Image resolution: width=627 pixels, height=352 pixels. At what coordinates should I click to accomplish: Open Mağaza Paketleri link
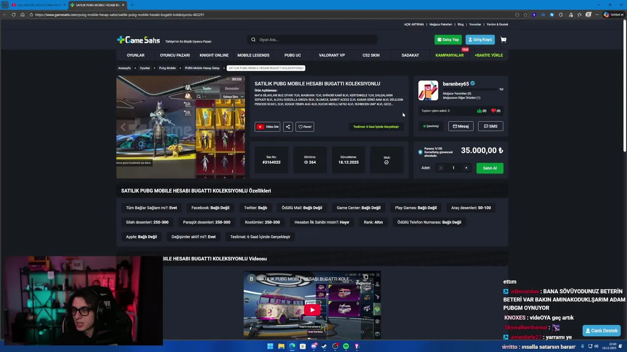[441, 24]
